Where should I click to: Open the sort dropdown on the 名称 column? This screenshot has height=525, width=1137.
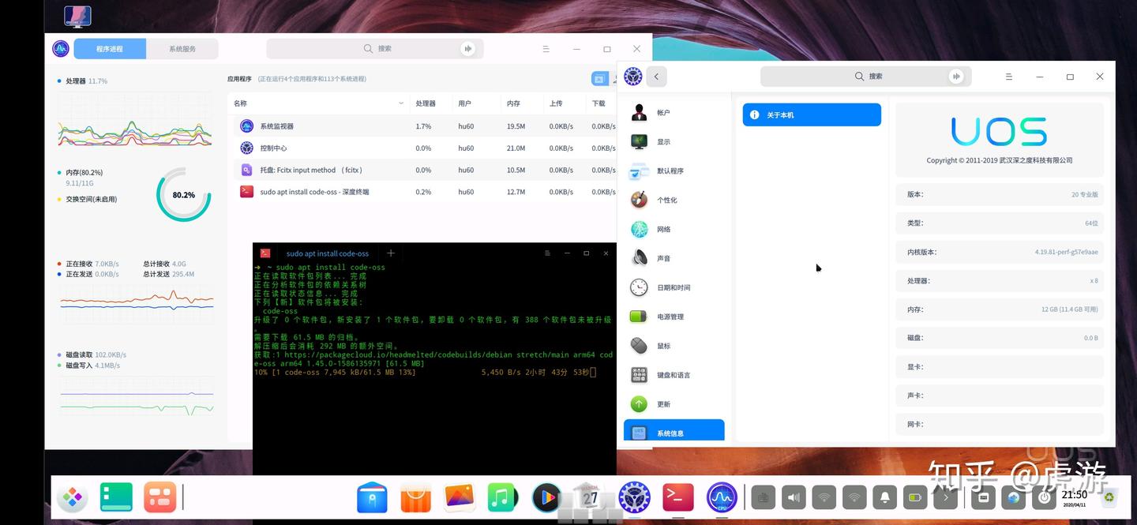click(x=400, y=103)
